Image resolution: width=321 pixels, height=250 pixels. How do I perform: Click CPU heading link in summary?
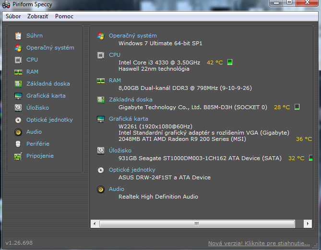point(115,55)
